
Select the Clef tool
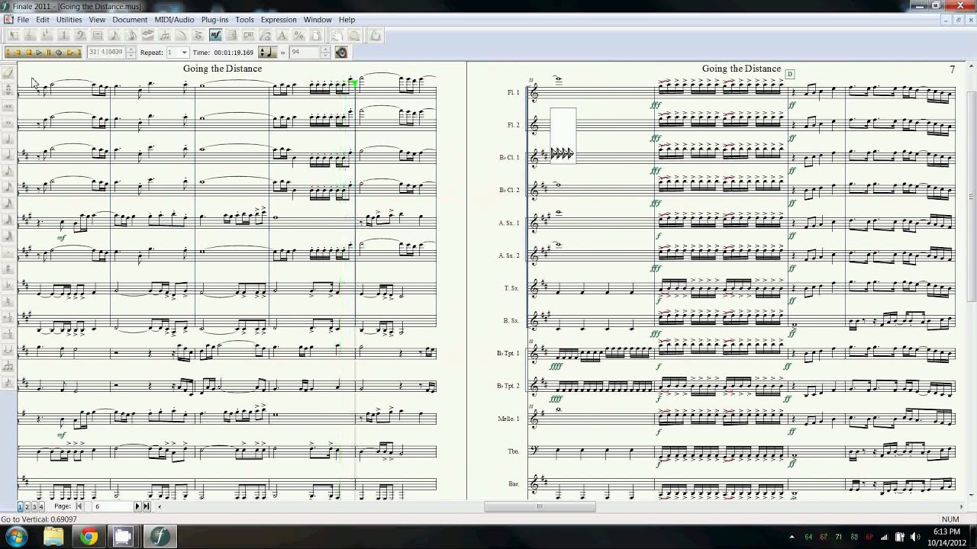[x=81, y=35]
